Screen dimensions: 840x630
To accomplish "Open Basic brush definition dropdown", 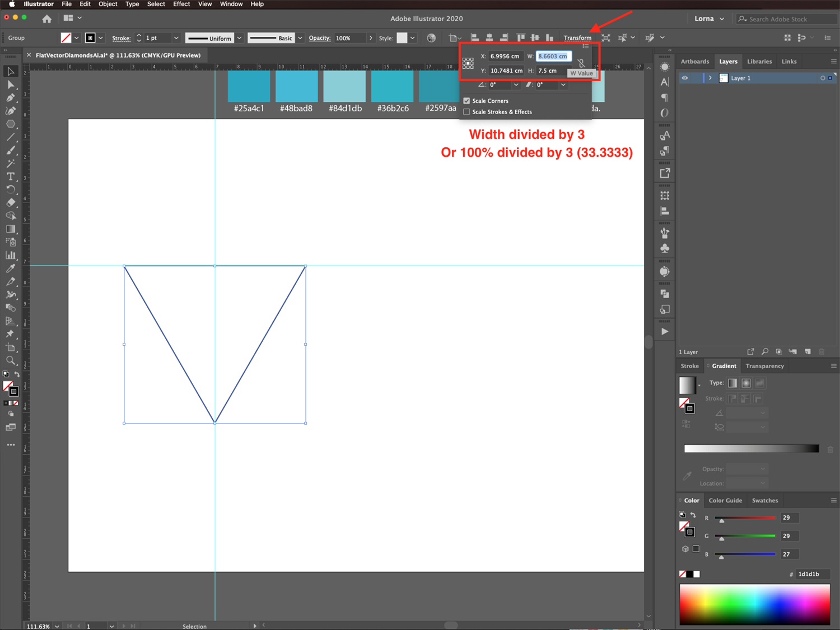I will click(x=300, y=38).
